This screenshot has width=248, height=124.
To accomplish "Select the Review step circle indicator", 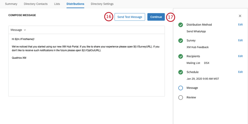I will 181,97.
